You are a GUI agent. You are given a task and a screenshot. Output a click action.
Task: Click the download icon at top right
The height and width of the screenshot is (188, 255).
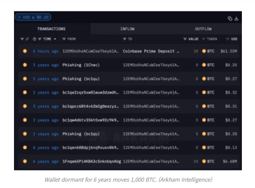click(236, 19)
